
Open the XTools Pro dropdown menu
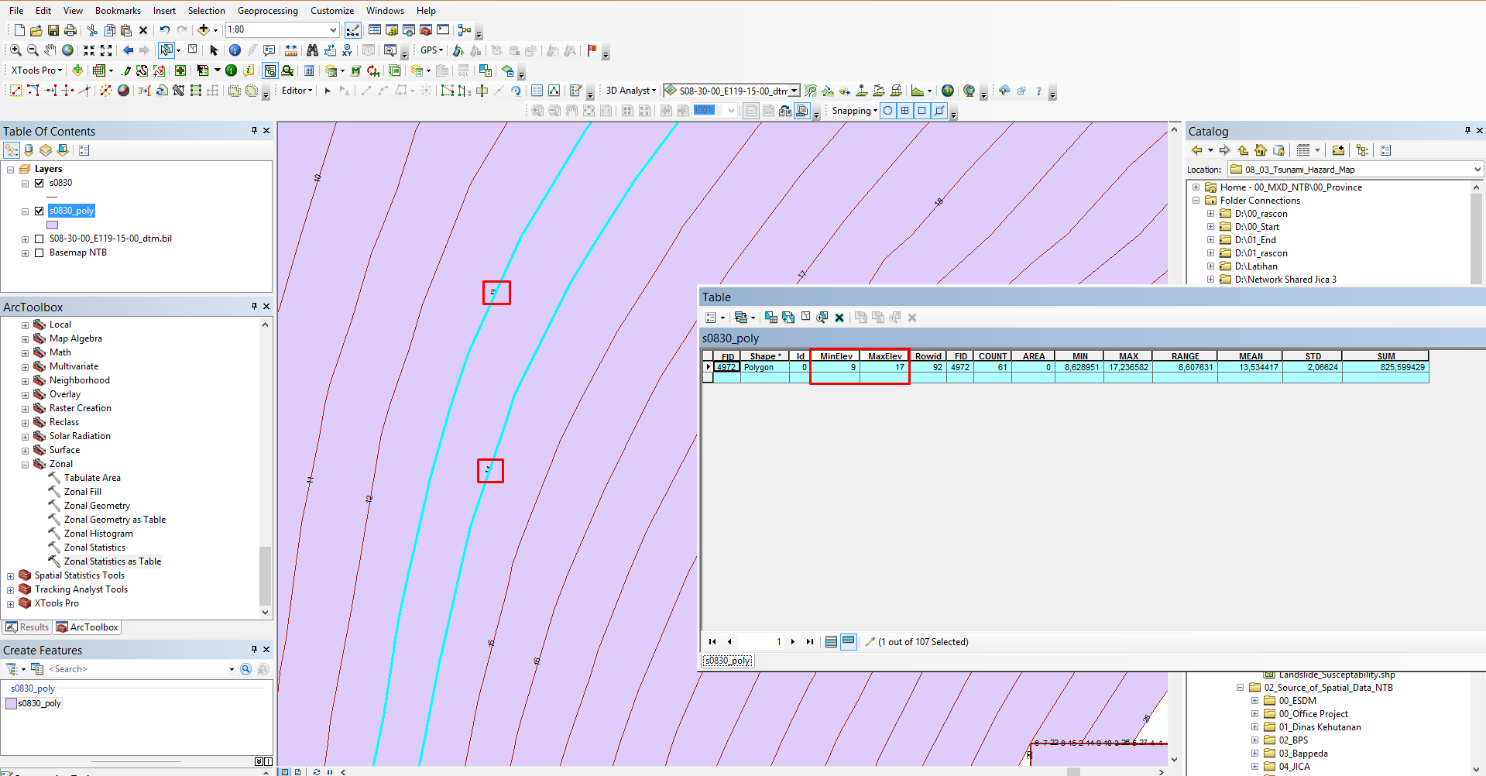[x=36, y=70]
